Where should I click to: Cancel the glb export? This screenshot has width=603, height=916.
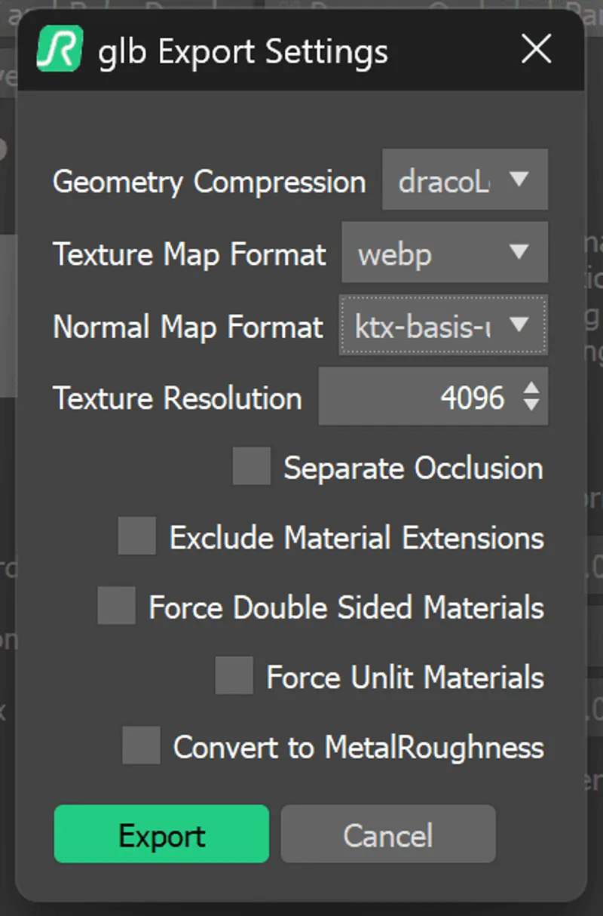point(387,835)
